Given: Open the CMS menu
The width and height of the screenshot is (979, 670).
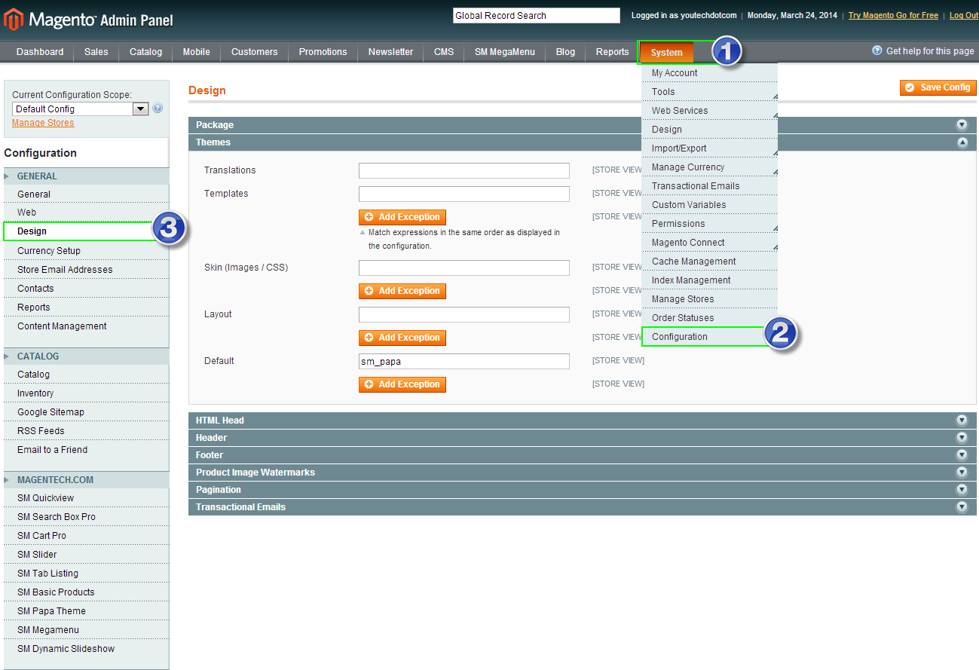Looking at the screenshot, I should (444, 52).
